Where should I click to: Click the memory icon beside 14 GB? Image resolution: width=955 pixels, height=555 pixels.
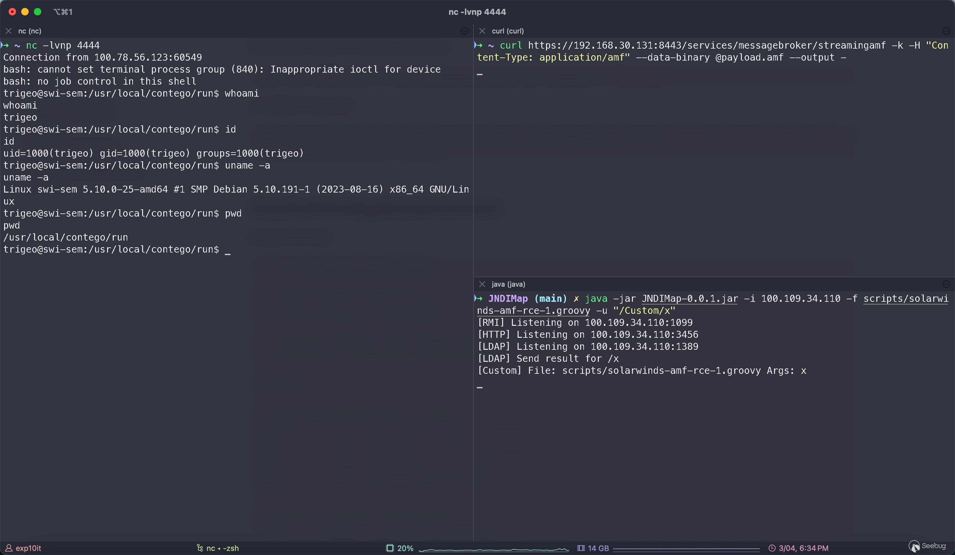[580, 548]
